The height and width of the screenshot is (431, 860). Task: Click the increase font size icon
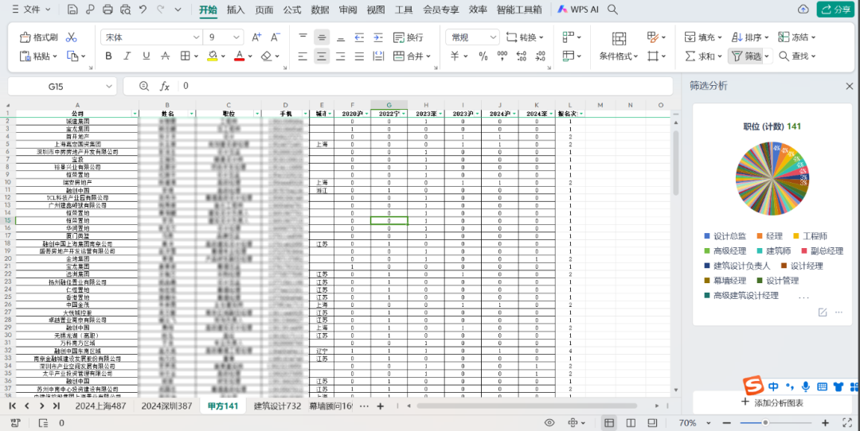(256, 37)
